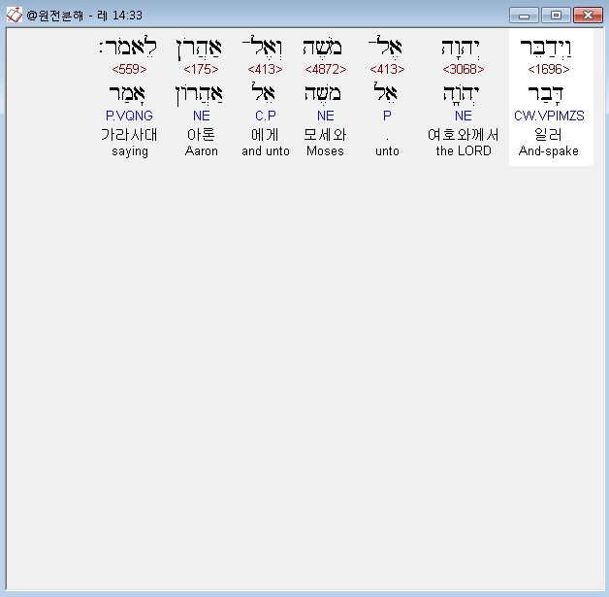Click the NE code above 여호와께서
Image resolution: width=609 pixels, height=597 pixels.
click(464, 116)
